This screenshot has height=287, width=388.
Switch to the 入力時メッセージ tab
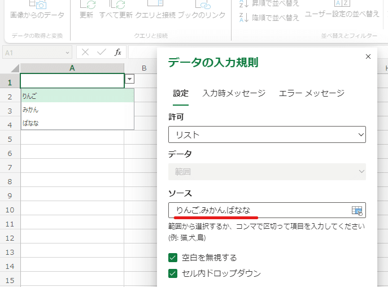tap(234, 93)
